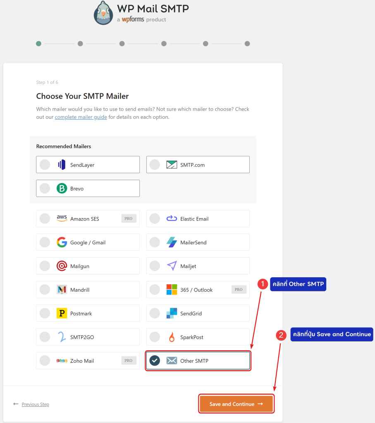
Task: Click the SMTP.com envelope icon
Action: [x=172, y=165]
